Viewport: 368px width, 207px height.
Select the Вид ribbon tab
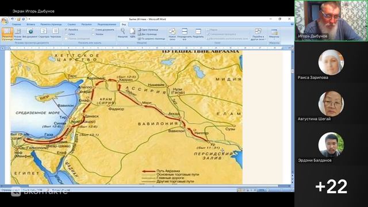124,24
